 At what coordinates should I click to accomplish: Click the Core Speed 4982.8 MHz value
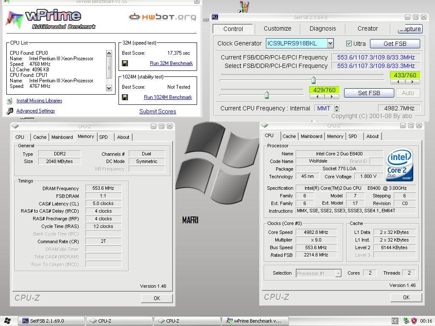(x=316, y=232)
